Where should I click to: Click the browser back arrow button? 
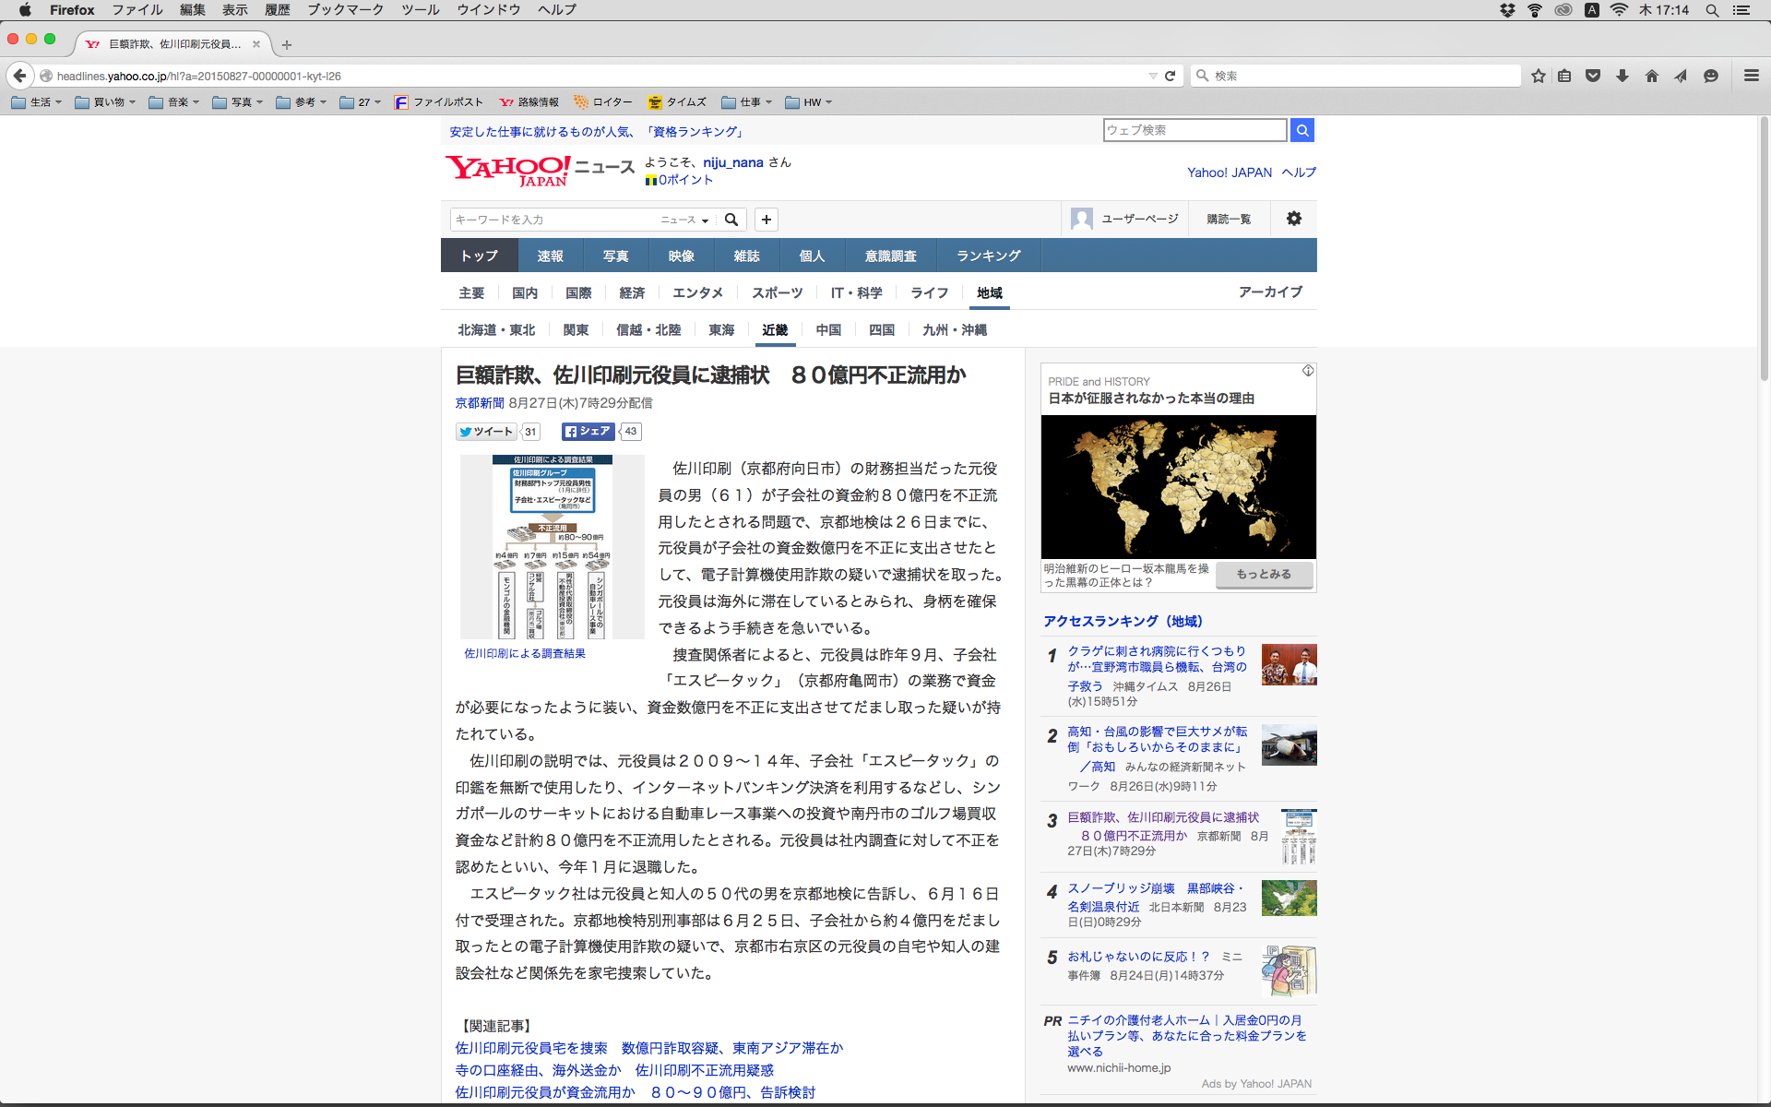tap(19, 76)
